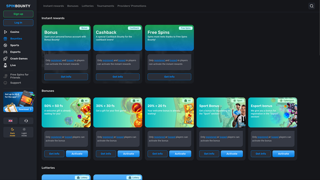The height and width of the screenshot is (180, 320).
Task: Click the Esport bonus banner image
Action: pos(273,112)
